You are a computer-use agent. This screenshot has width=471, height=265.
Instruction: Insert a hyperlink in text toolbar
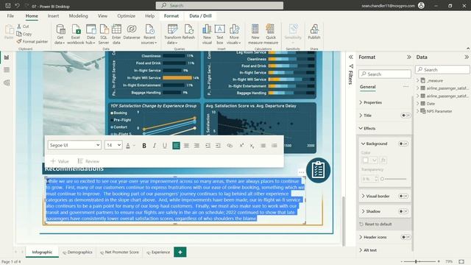[230, 146]
